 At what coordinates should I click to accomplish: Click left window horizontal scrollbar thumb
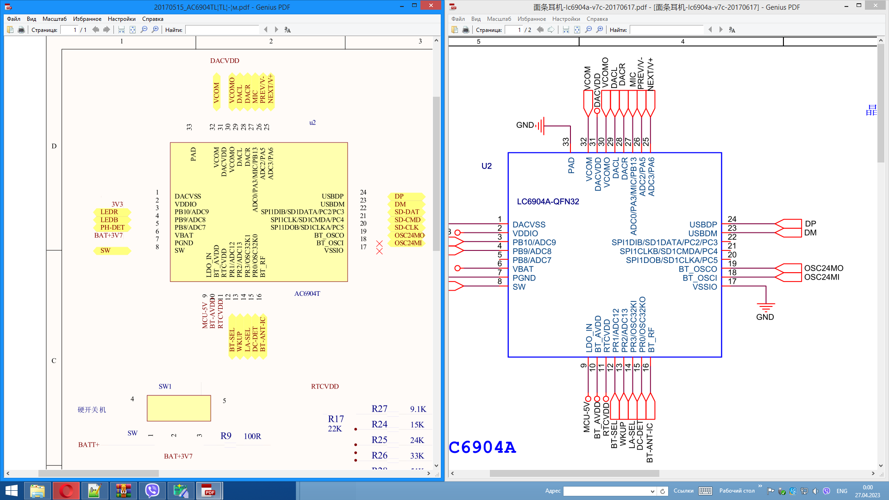coord(99,473)
